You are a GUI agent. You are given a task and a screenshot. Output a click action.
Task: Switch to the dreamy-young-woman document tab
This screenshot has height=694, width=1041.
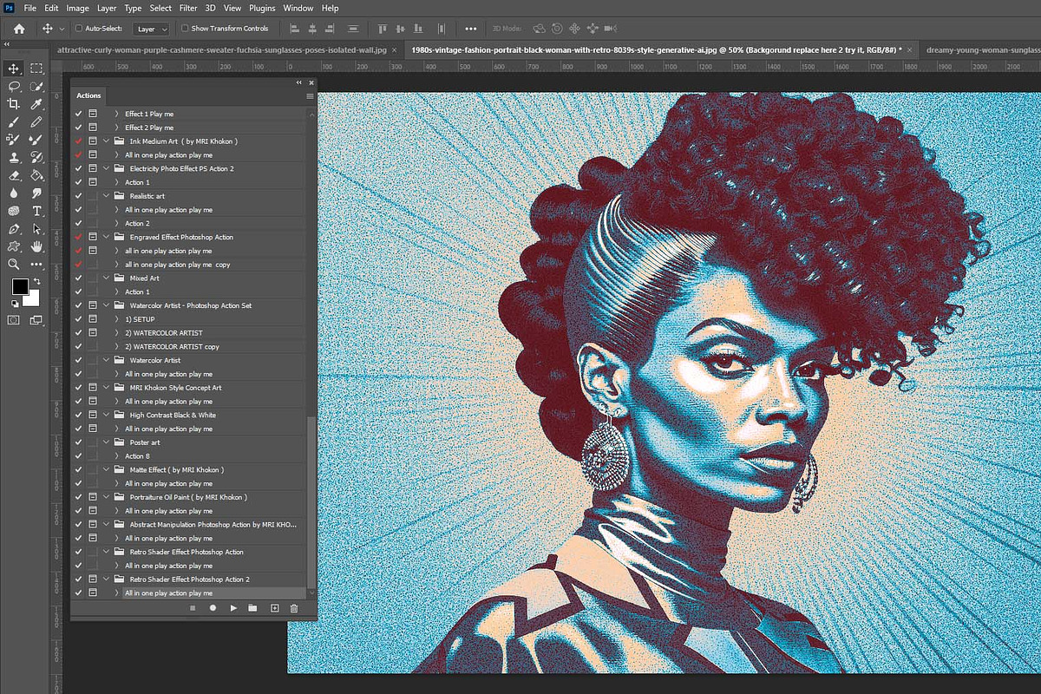(x=979, y=50)
